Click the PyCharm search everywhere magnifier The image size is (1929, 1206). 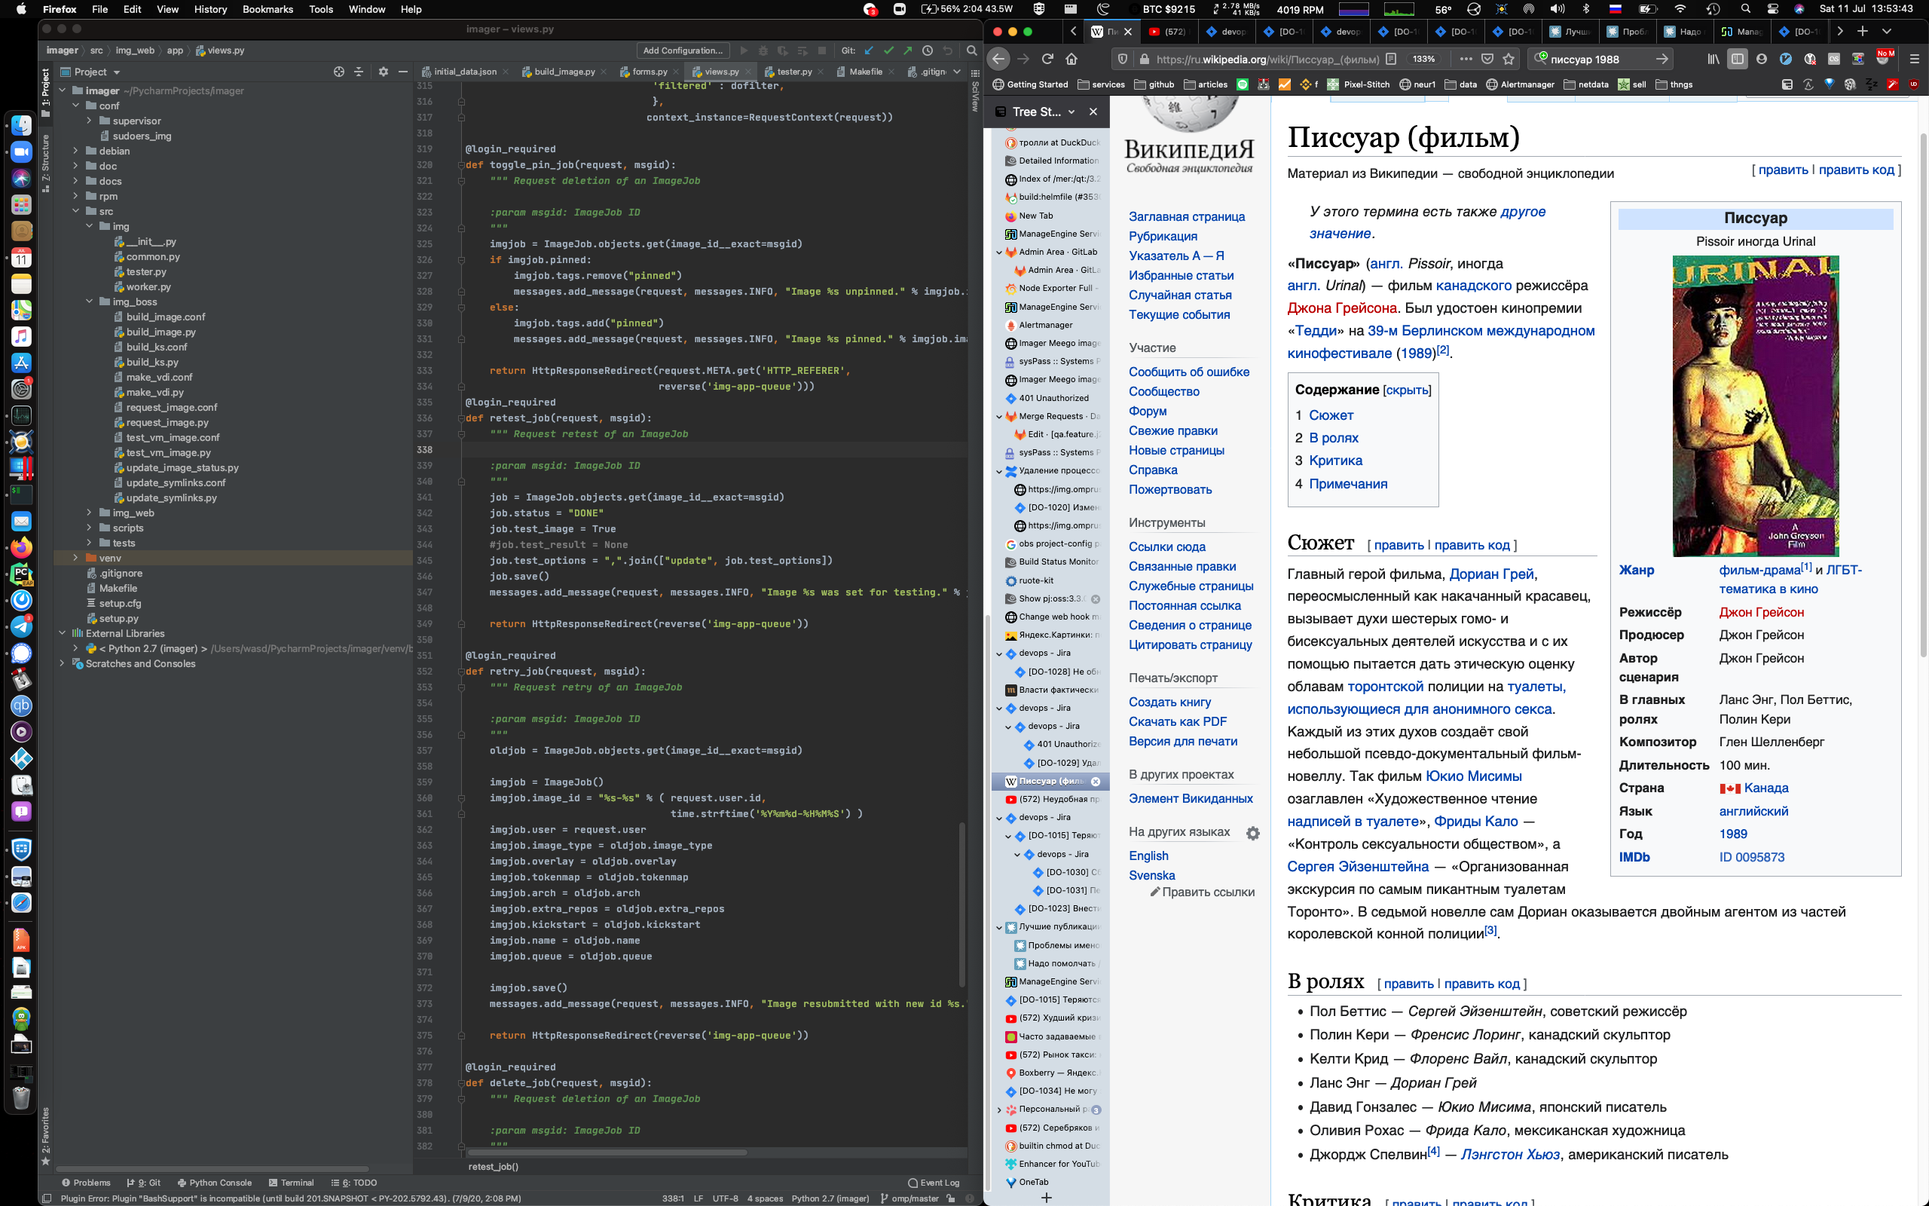[x=971, y=51]
